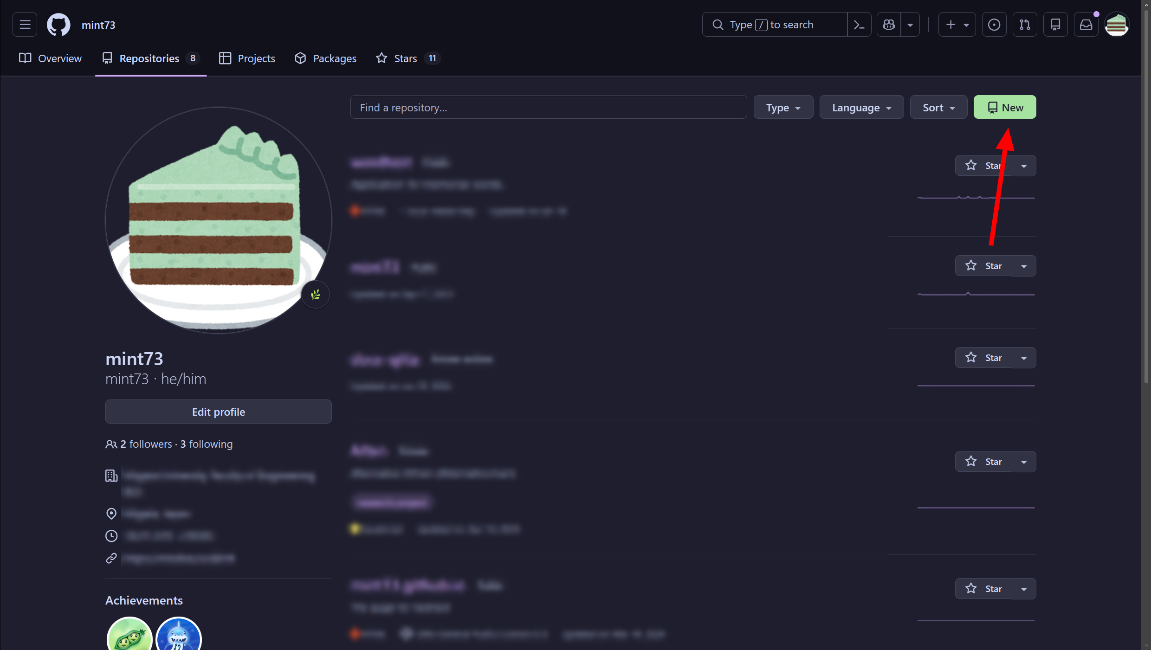Click the mint cake profile picture
1151x650 pixels.
click(x=218, y=220)
